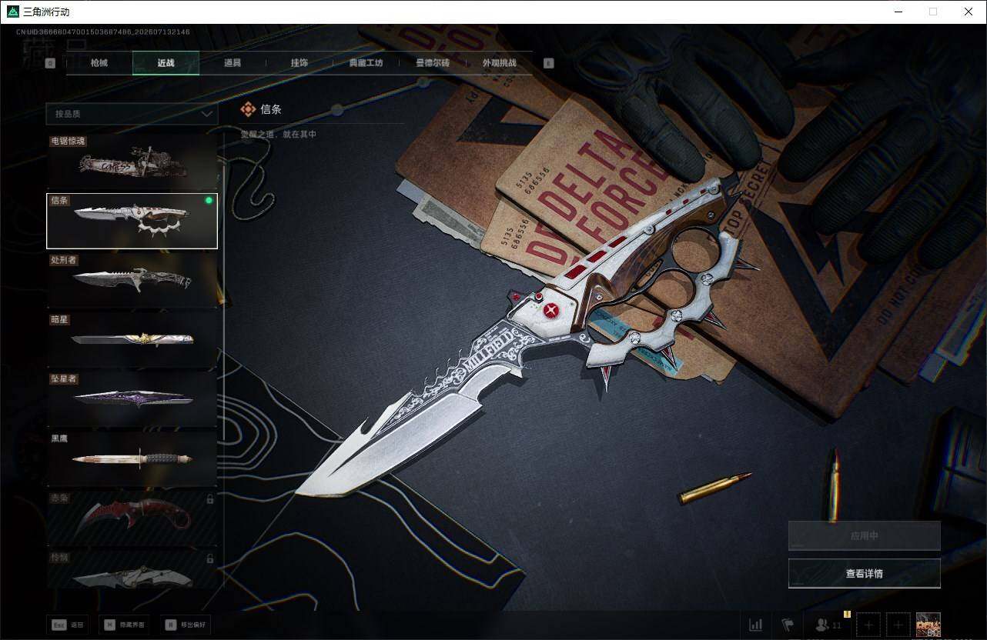Click the Esc 返回 button
This screenshot has height=640, width=987.
[x=68, y=625]
